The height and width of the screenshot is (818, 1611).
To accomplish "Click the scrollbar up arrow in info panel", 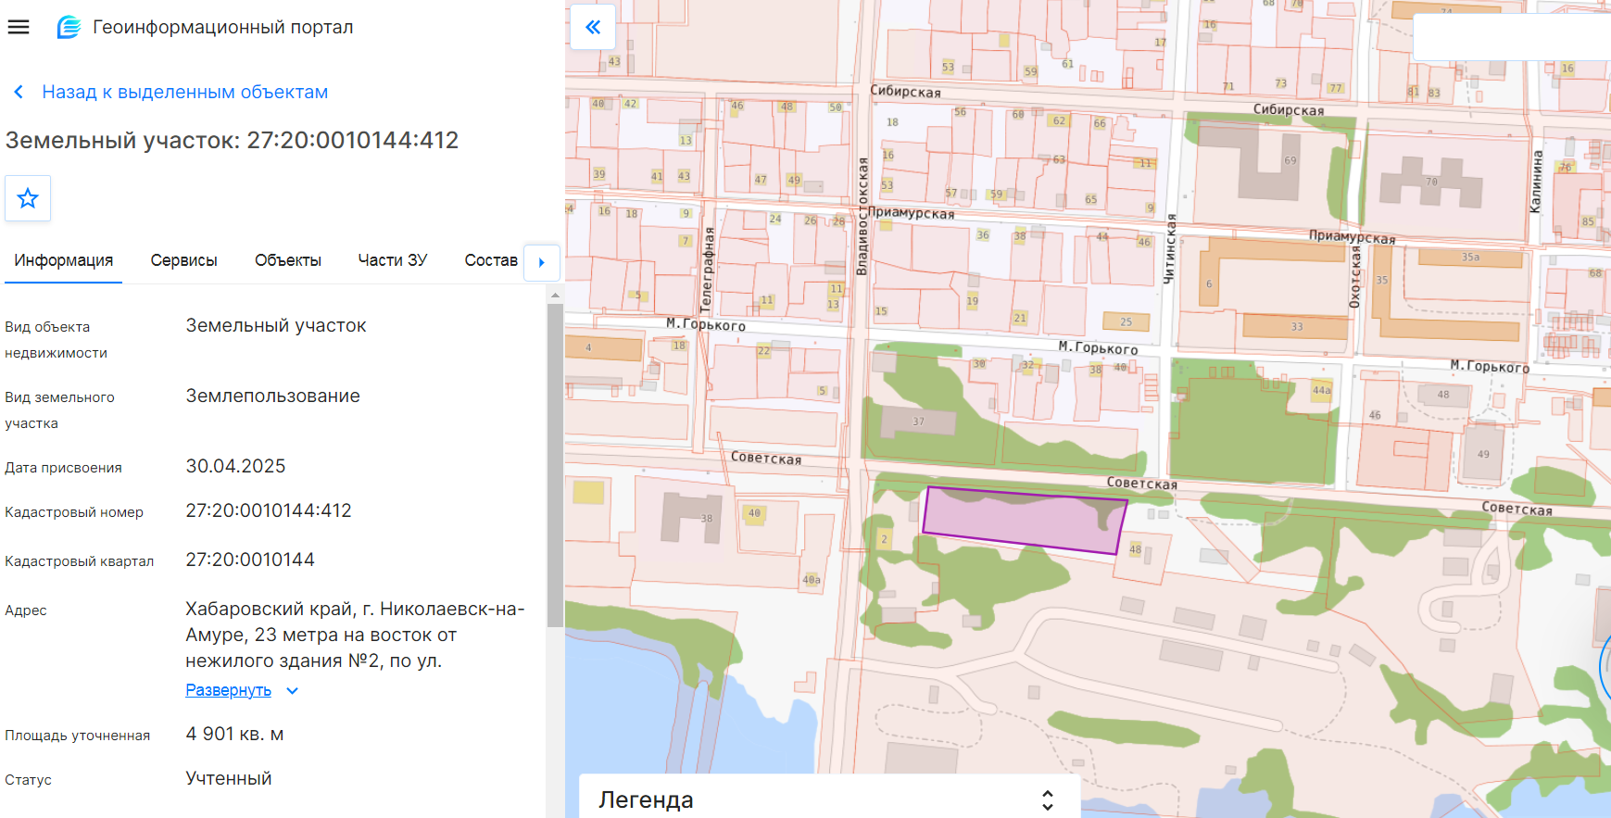I will 555,296.
